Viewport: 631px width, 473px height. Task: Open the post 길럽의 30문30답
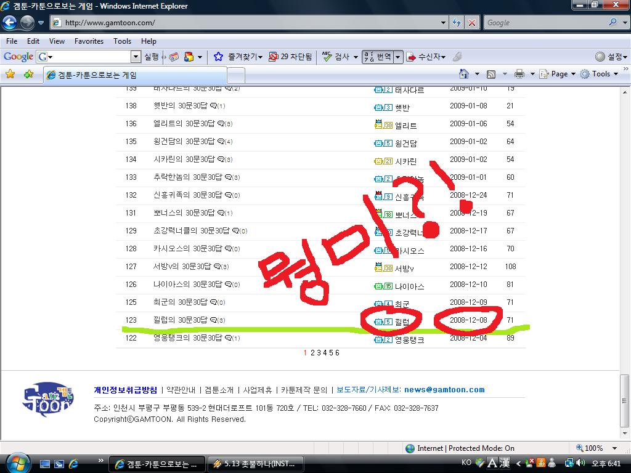click(180, 320)
